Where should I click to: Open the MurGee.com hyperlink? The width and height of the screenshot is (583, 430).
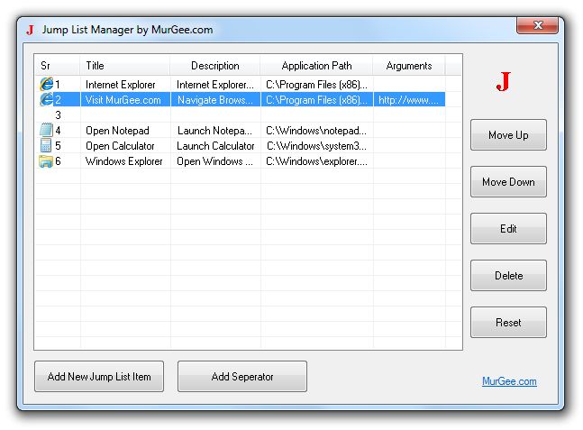click(x=509, y=381)
